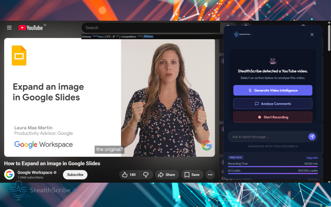Image resolution: width=331 pixels, height=207 pixels.
Task: Click Analyse Comments button
Action: (273, 104)
